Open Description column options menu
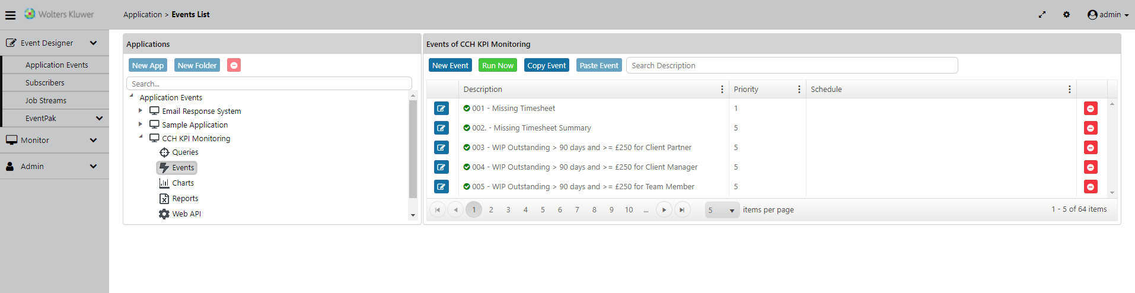 point(722,90)
